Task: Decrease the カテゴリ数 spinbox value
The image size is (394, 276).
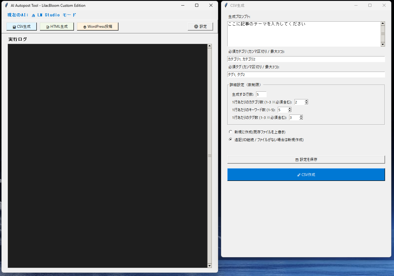Action: coord(306,103)
